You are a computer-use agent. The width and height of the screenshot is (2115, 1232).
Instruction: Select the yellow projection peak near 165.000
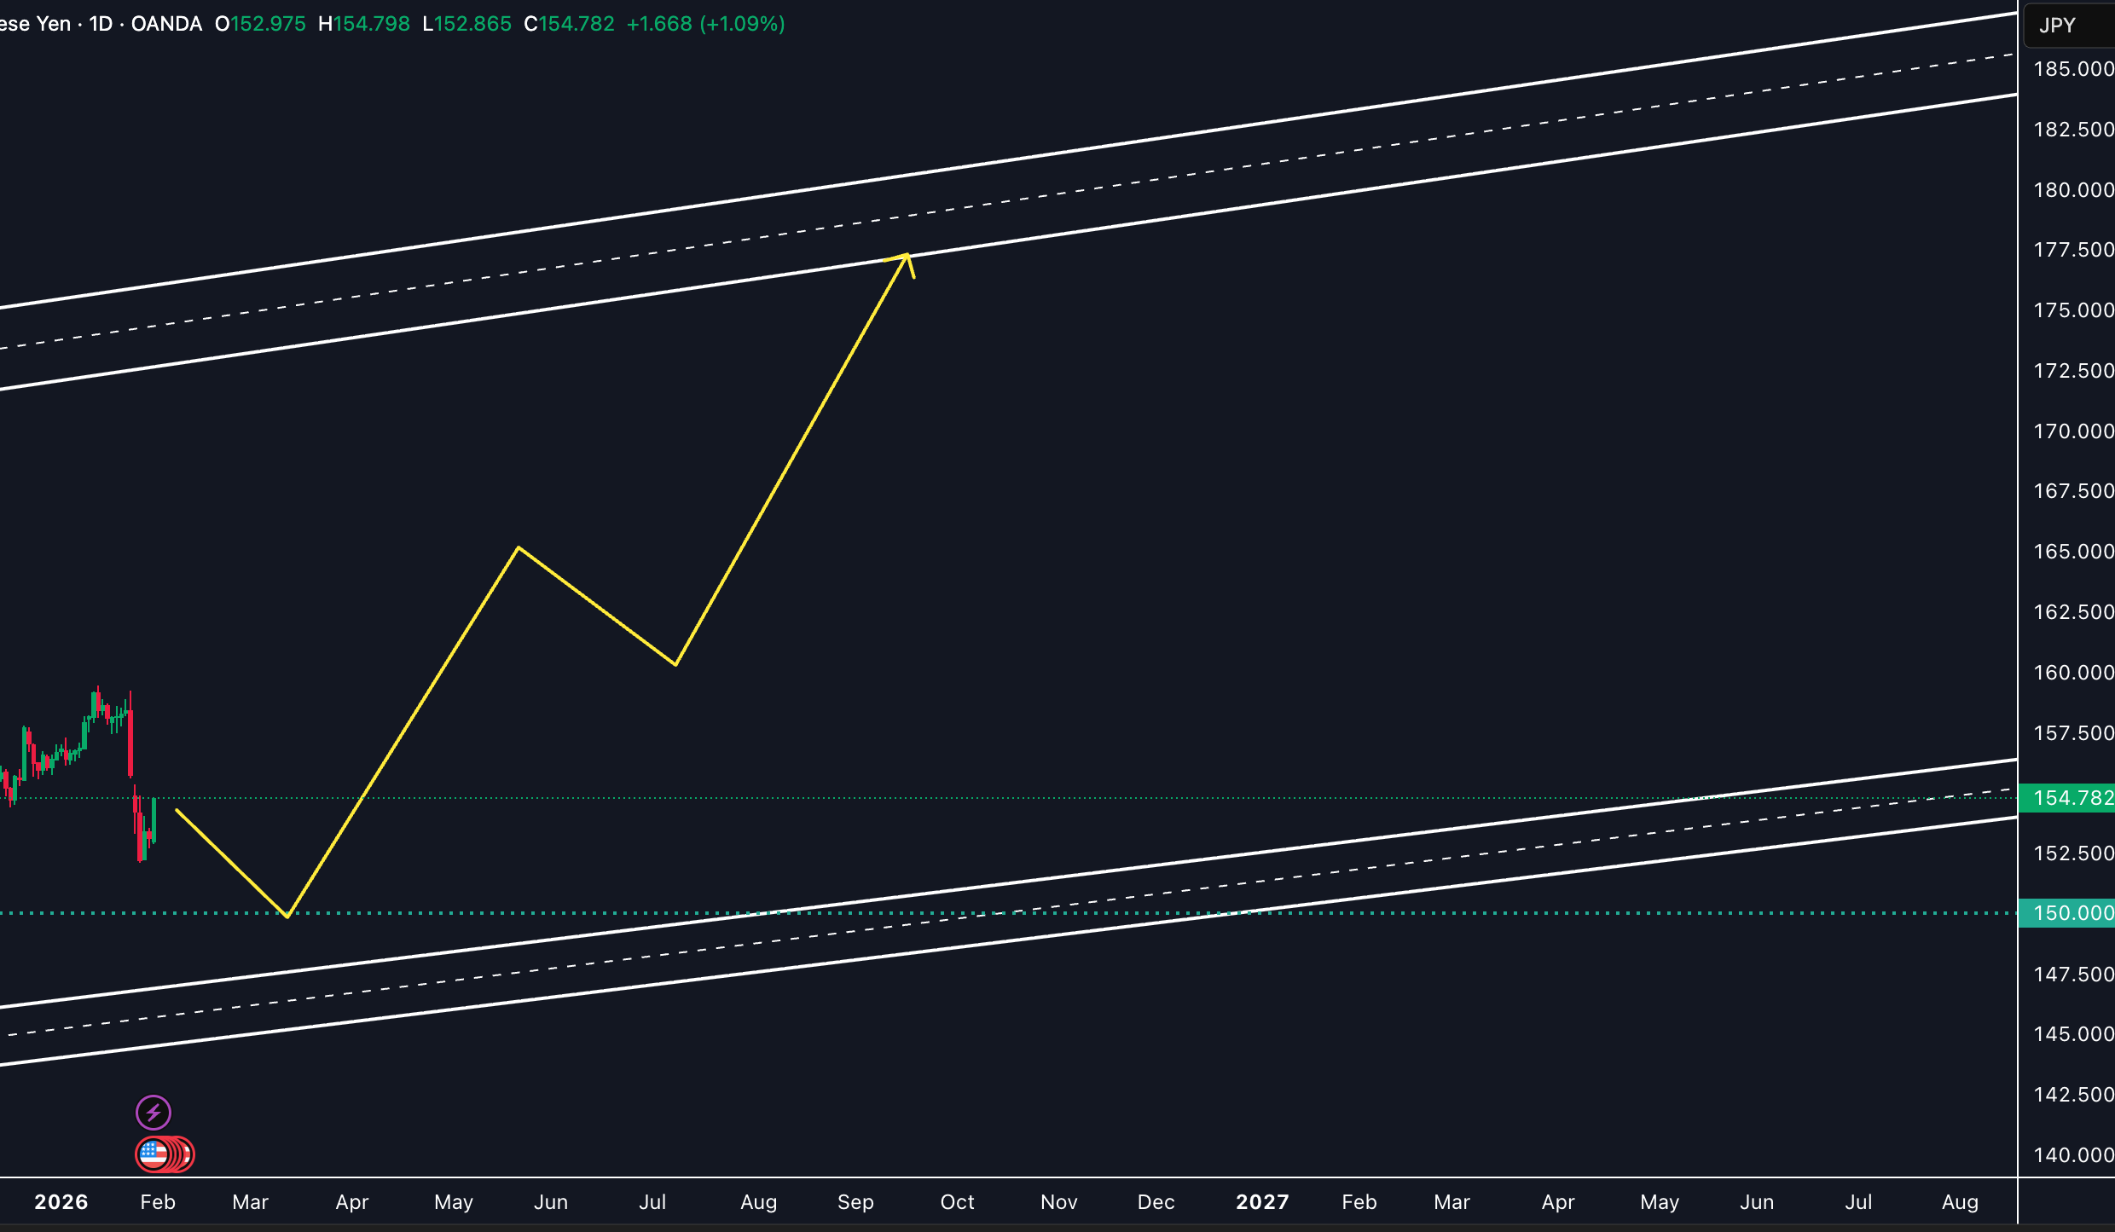tap(519, 548)
